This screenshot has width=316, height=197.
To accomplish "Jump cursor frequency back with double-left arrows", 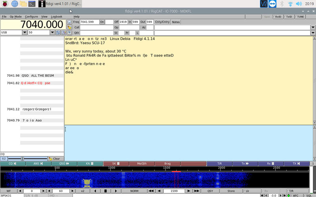I will coord(151,191).
